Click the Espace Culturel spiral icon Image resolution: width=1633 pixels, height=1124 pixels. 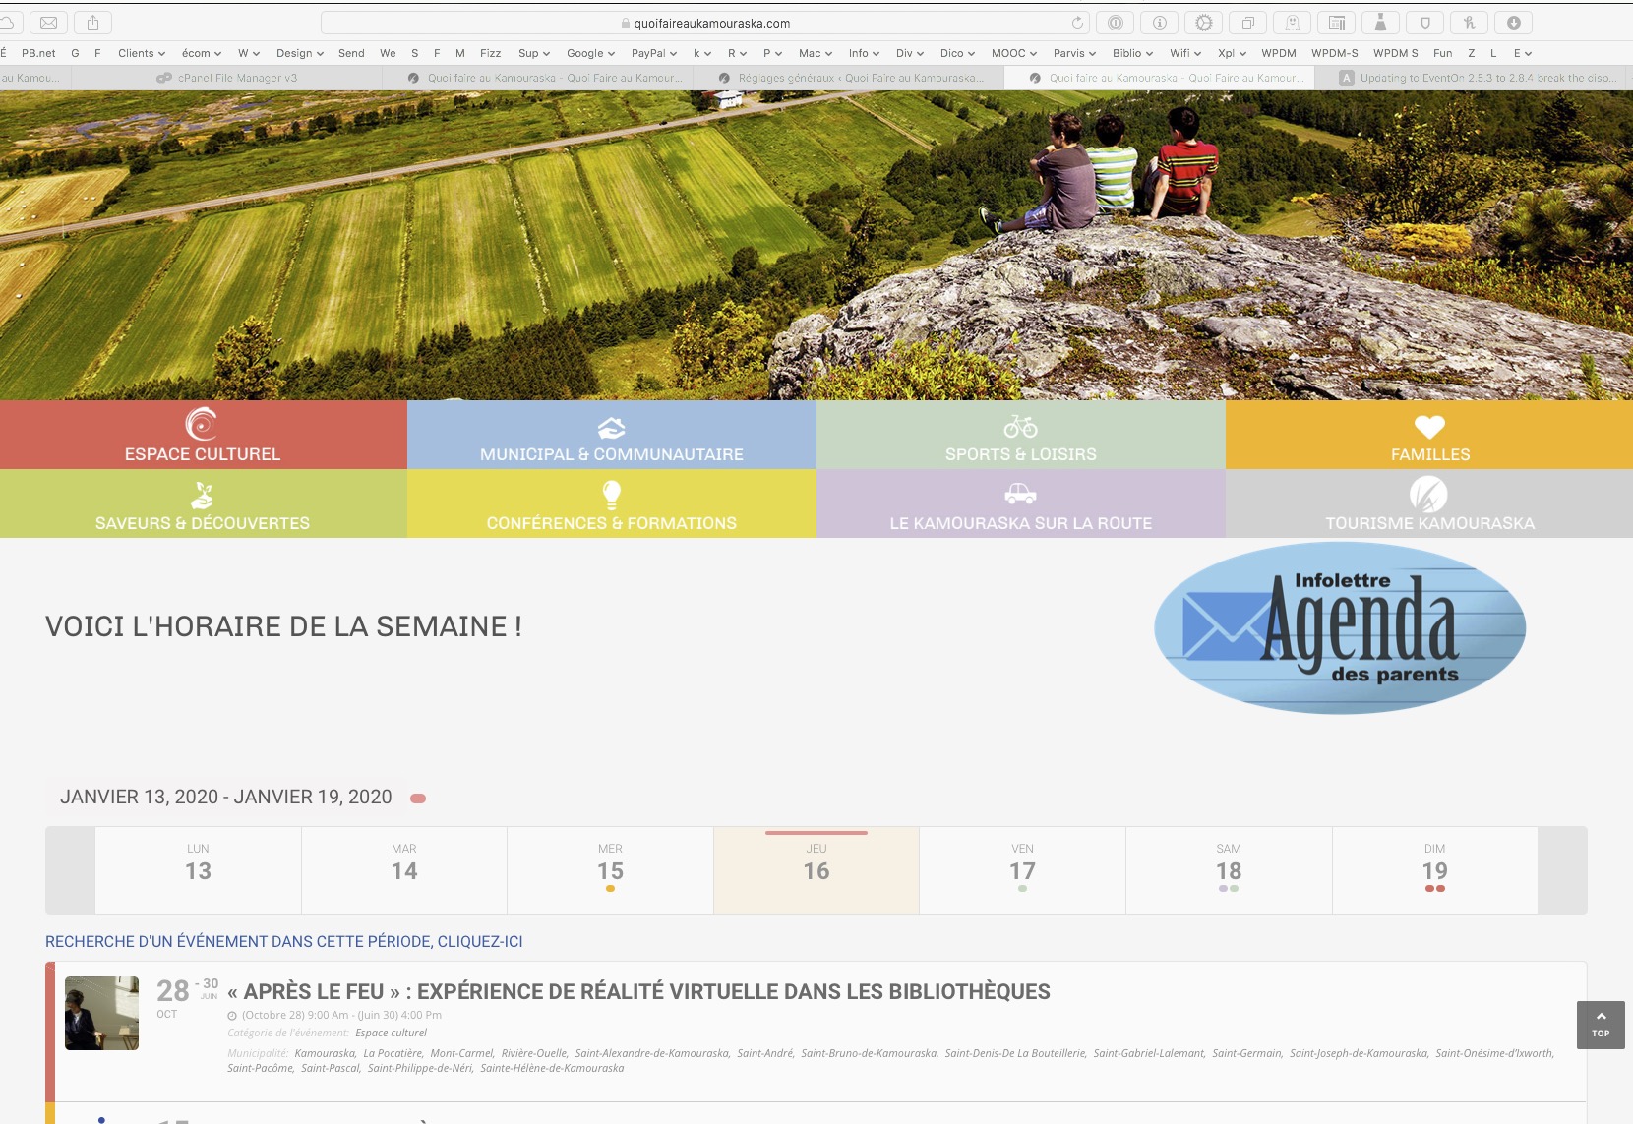coord(202,424)
